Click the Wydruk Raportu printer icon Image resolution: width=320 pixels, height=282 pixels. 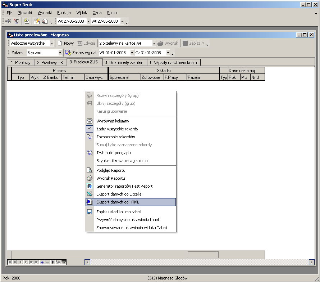90,178
